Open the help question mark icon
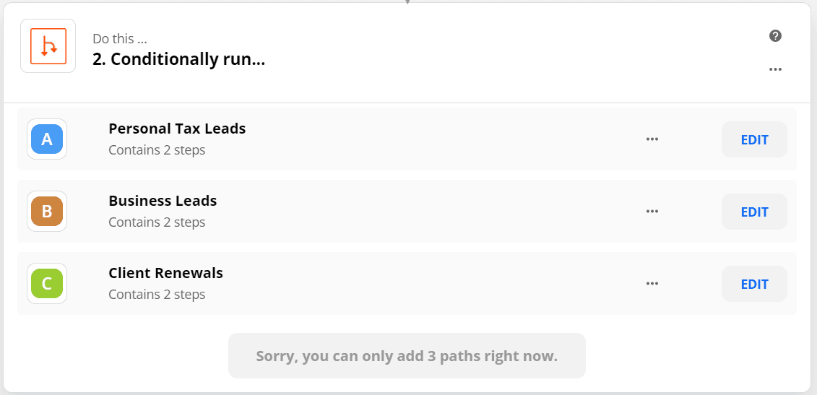817x395 pixels. pos(775,36)
